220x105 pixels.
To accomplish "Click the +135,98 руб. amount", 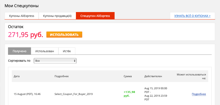I will click(x=129, y=94).
